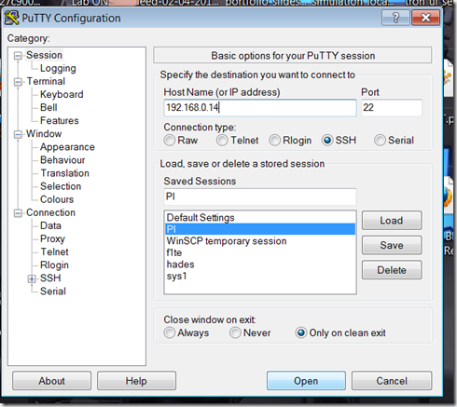The image size is (457, 407).
Task: Select the sys1 saved session
Action: [x=260, y=276]
